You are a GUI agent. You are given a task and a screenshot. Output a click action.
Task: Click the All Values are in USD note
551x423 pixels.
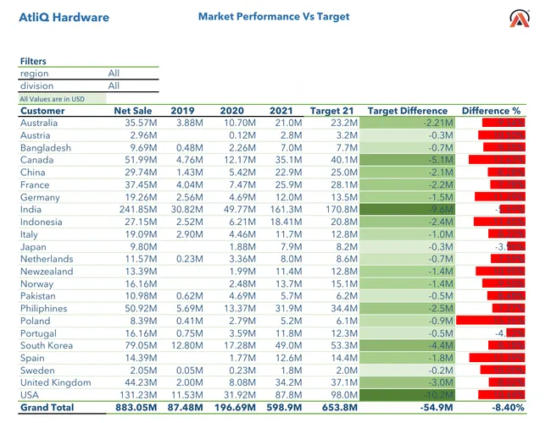point(52,99)
